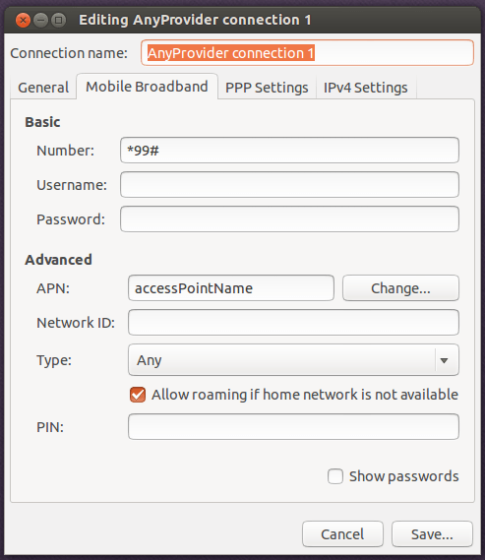Screen dimensions: 485x560
Task: Maximize the connection editor window
Action: point(58,20)
